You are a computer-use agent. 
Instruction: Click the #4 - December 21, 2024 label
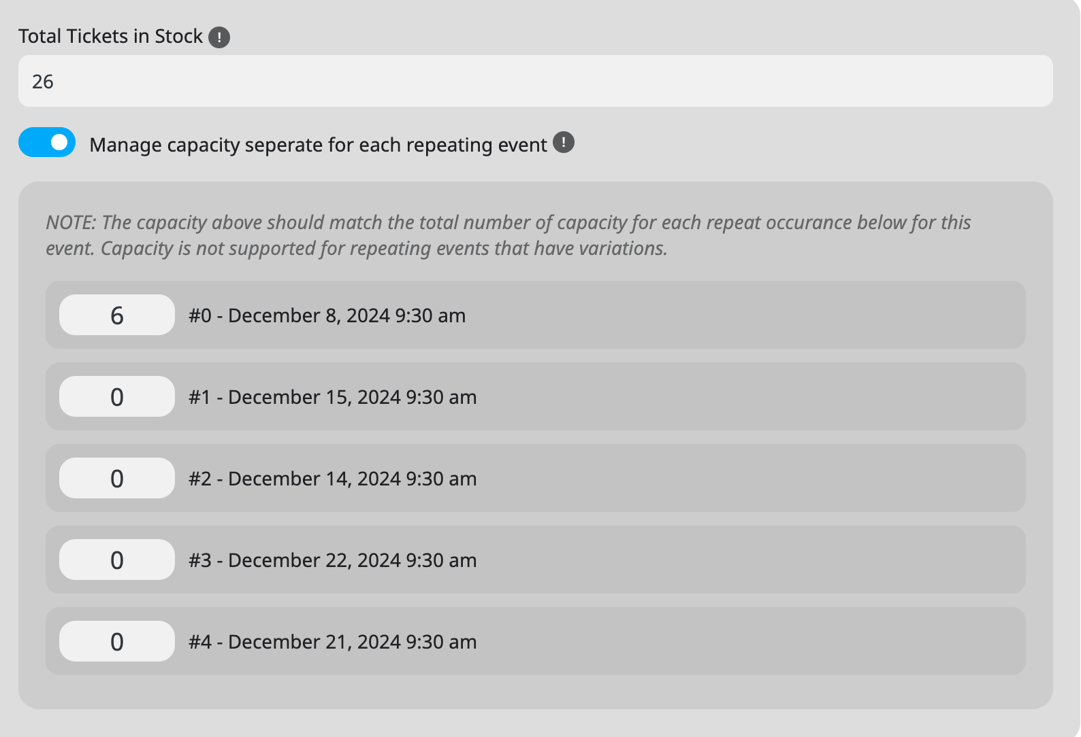pos(333,642)
